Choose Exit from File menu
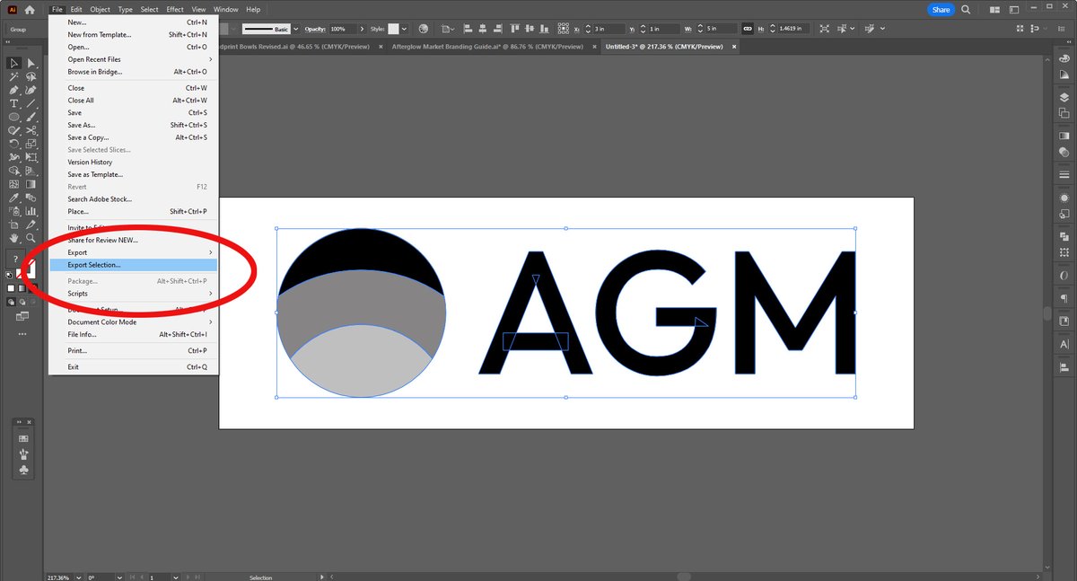The width and height of the screenshot is (1077, 581). pyautogui.click(x=134, y=367)
